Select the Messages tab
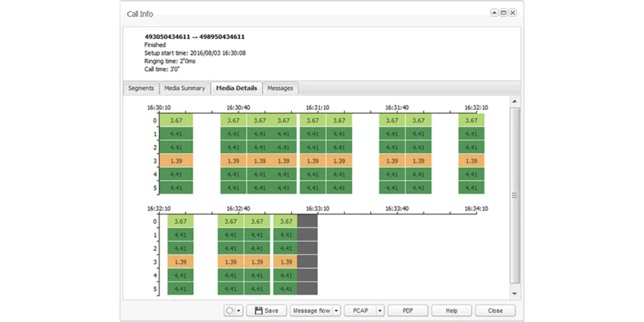The width and height of the screenshot is (644, 322). click(280, 88)
